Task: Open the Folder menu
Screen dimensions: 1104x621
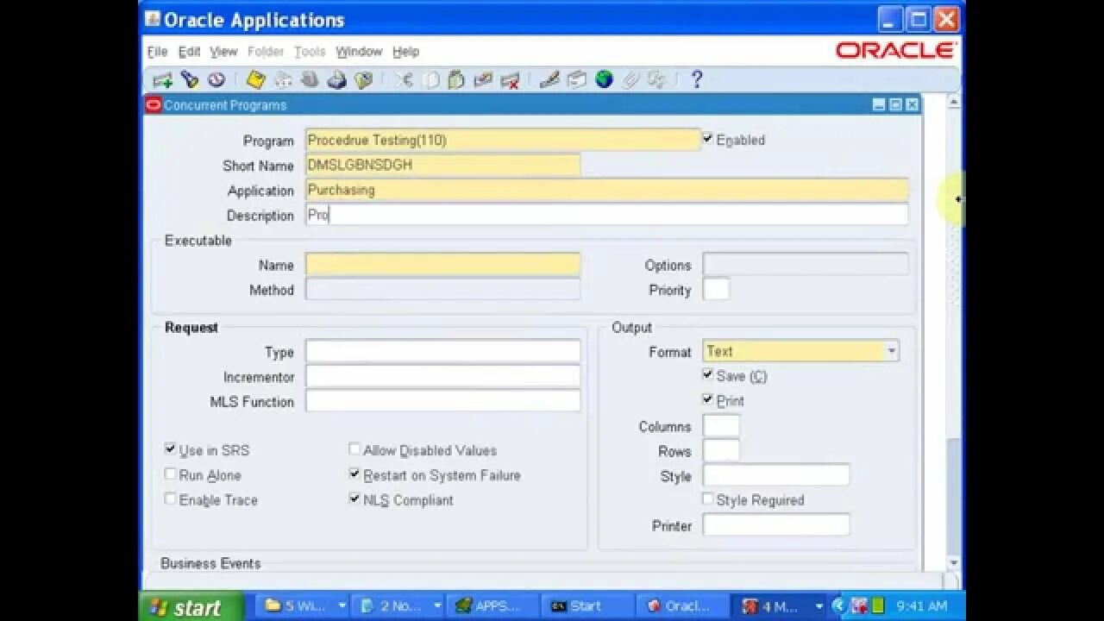Action: [x=266, y=52]
